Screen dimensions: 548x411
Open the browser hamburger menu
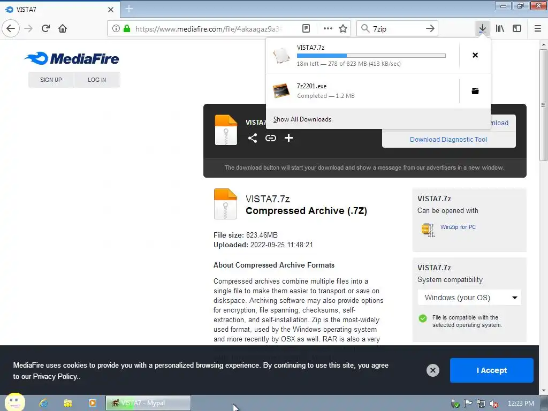538,28
